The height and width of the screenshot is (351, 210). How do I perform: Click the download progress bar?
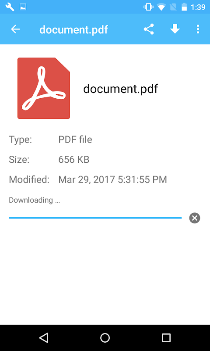[x=95, y=218]
